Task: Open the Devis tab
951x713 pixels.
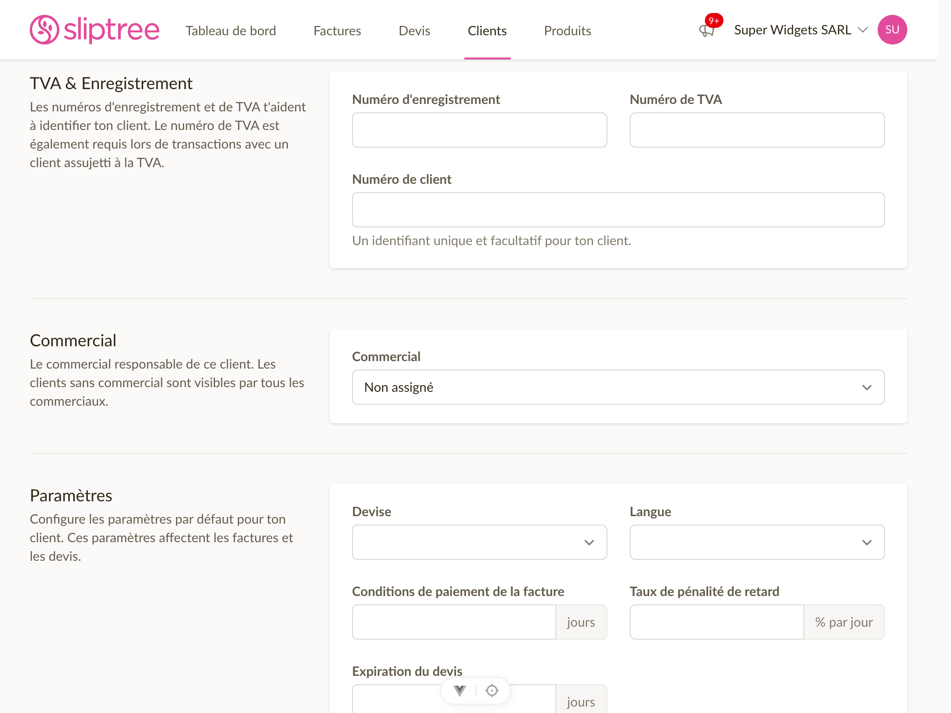Action: [x=414, y=31]
